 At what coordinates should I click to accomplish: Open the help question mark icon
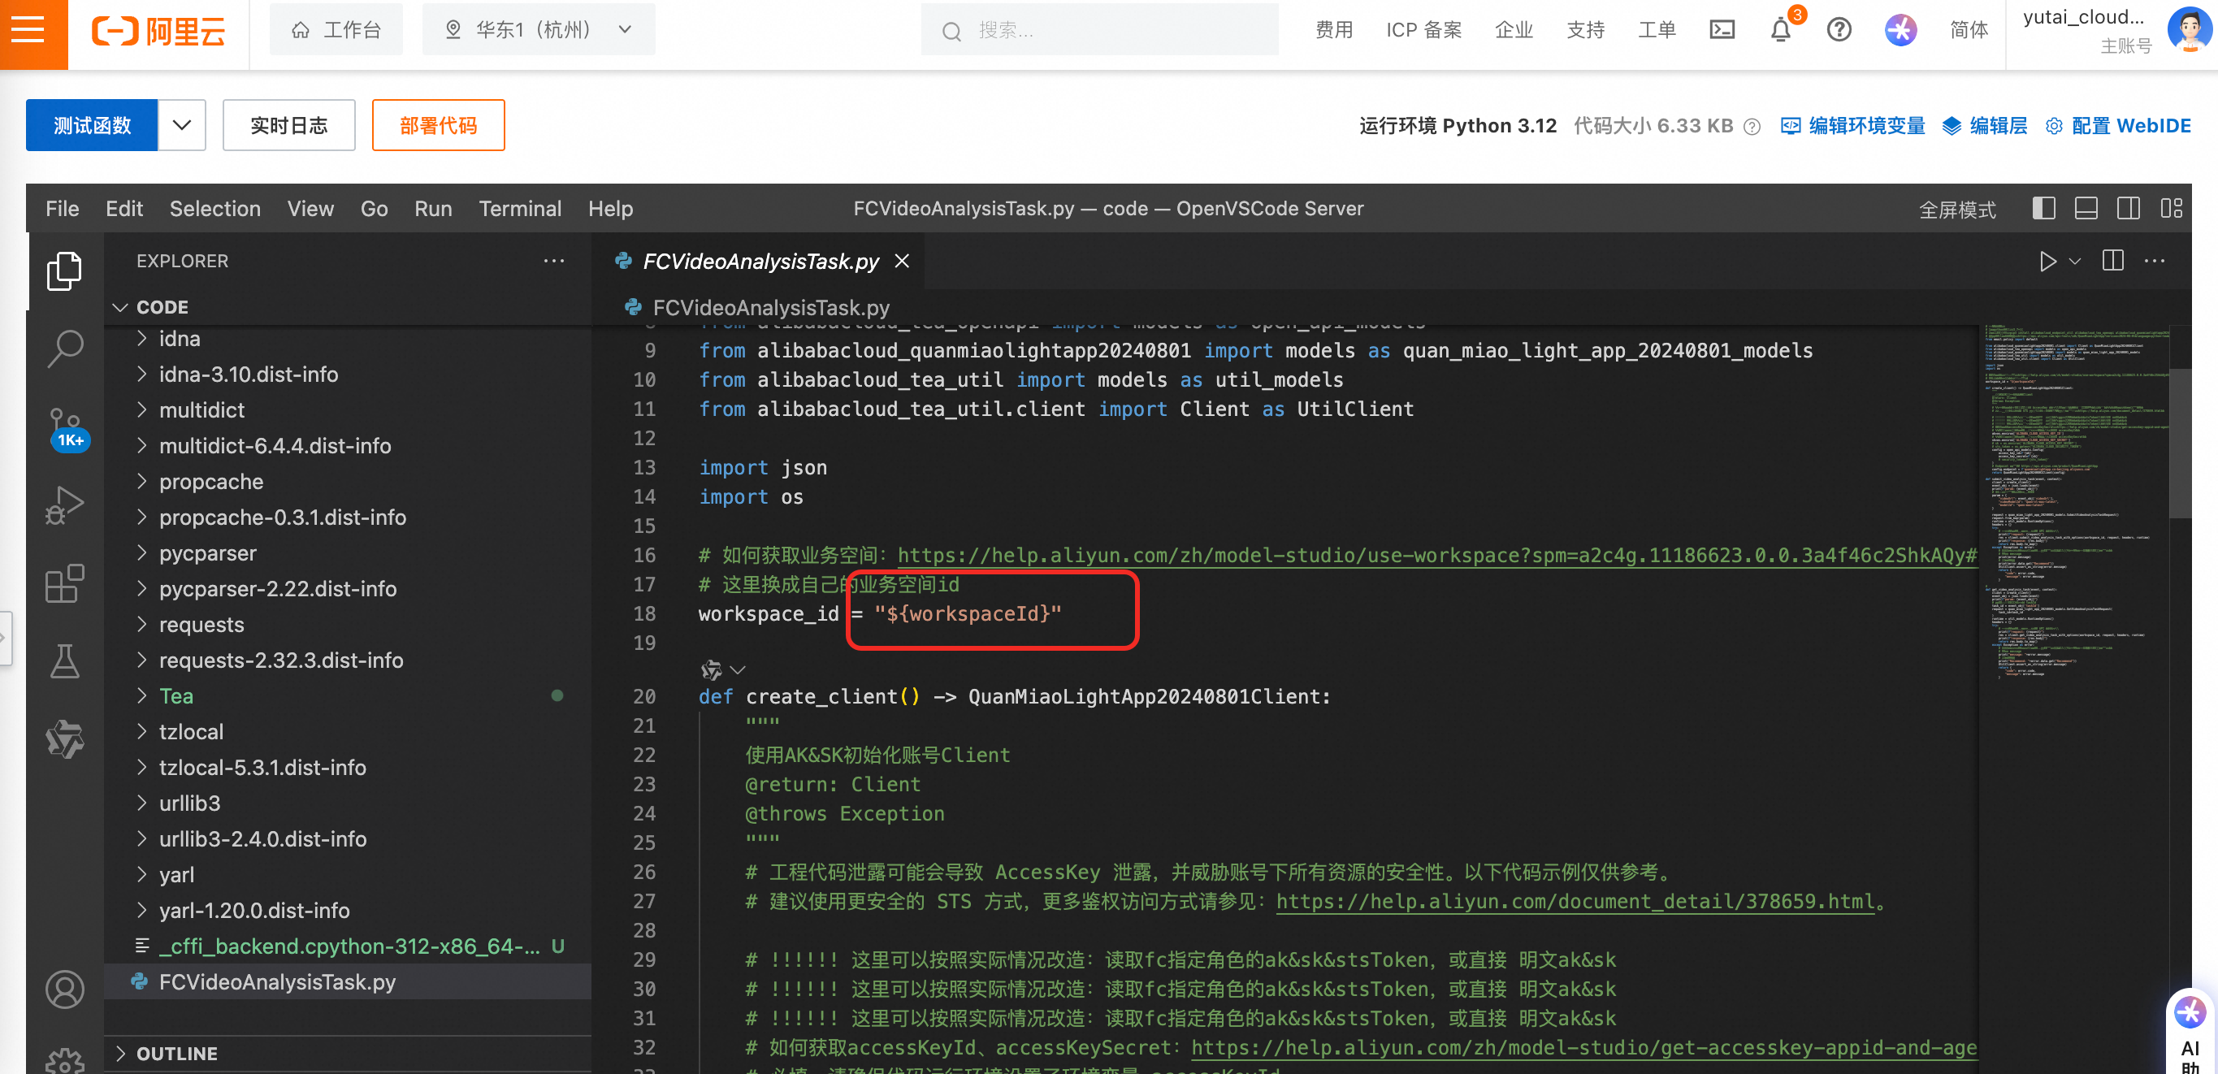(x=1839, y=30)
